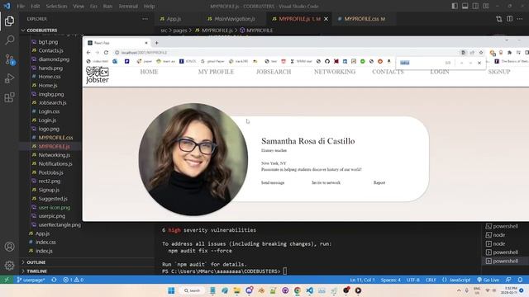The height and width of the screenshot is (297, 529).
Task: Click Send message on profile card
Action: pos(273,182)
